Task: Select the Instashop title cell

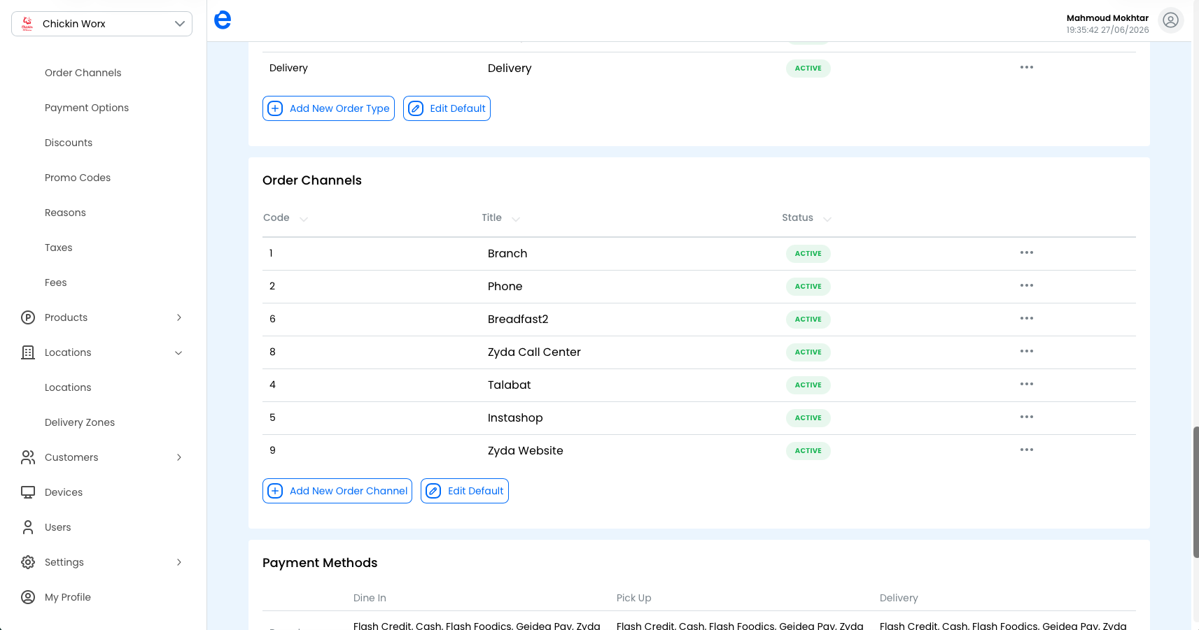Action: pyautogui.click(x=515, y=418)
